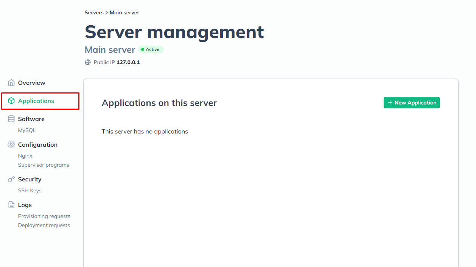
Task: Select the key icon beside Security
Action: click(x=11, y=179)
